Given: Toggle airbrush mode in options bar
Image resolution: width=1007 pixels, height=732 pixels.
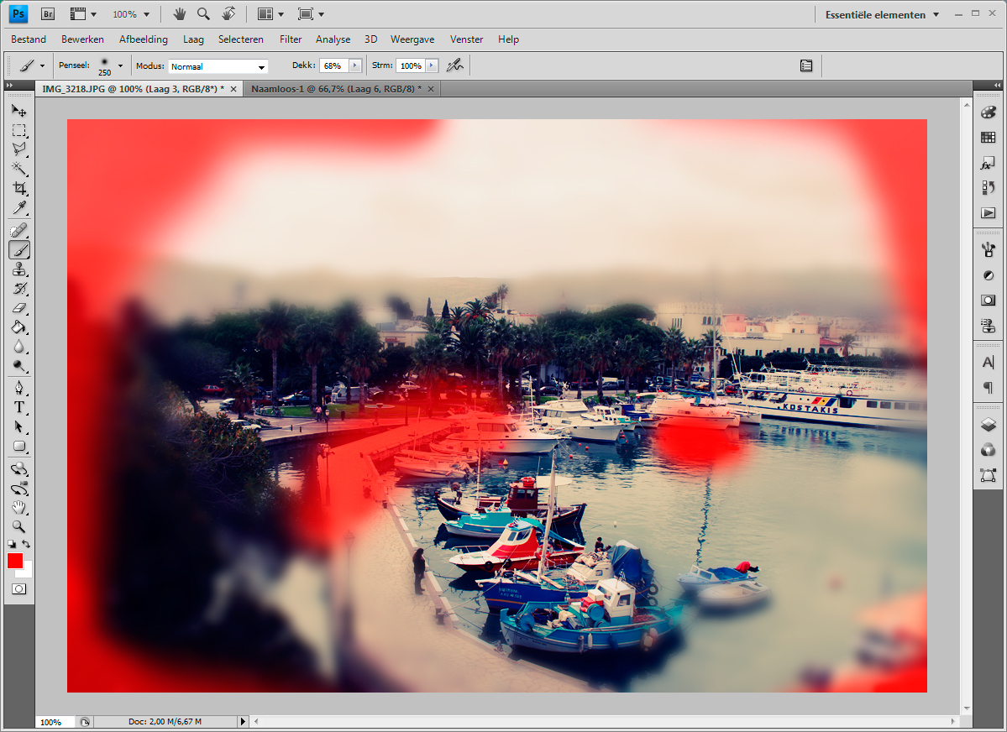Looking at the screenshot, I should (x=454, y=65).
